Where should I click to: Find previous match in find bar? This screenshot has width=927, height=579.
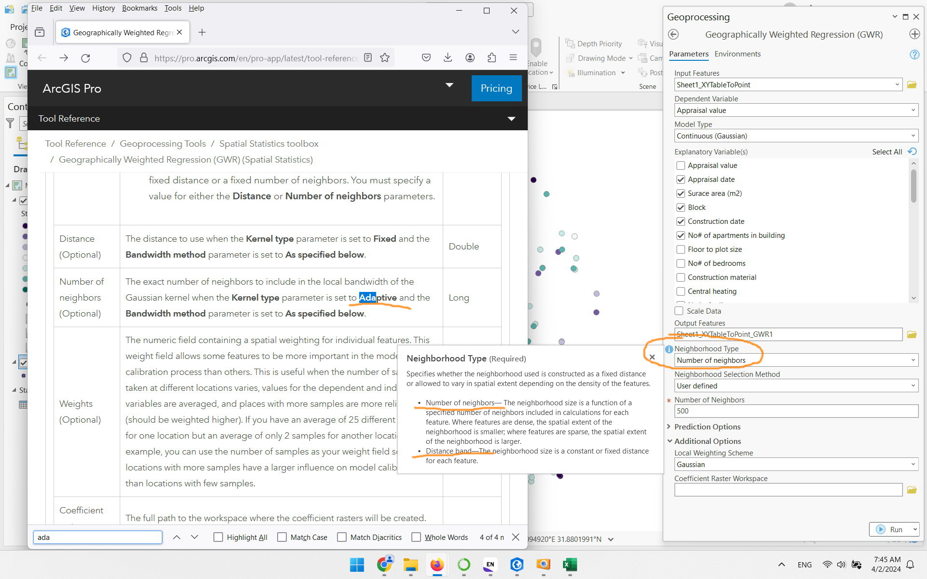(177, 537)
